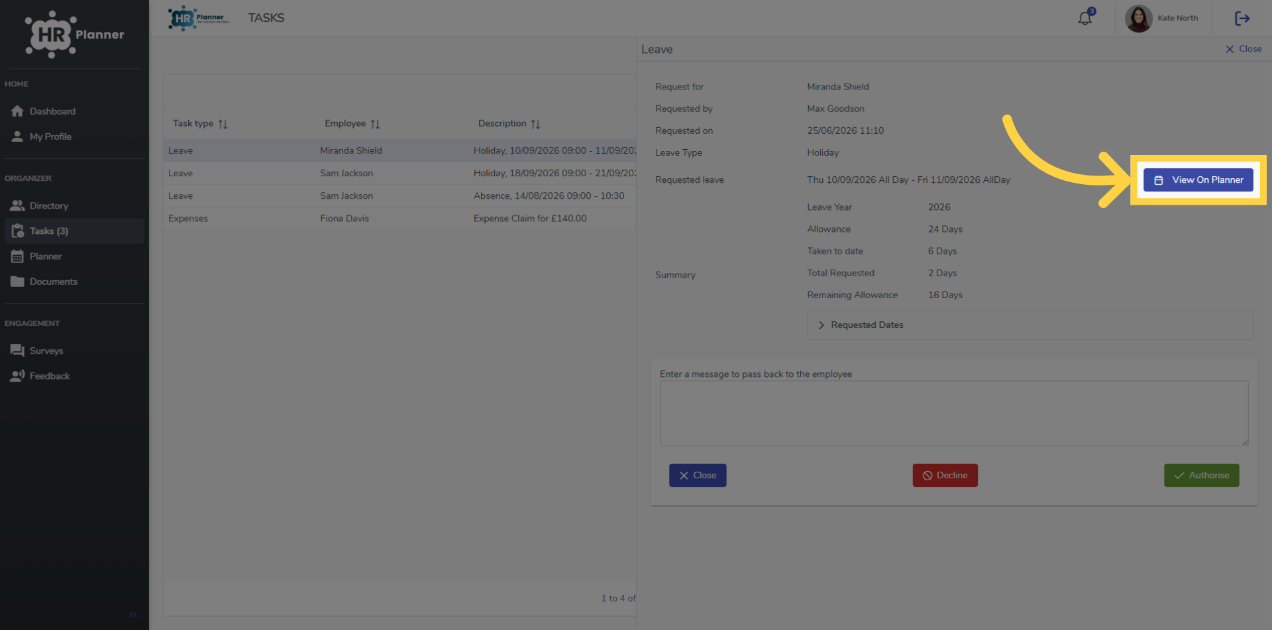Click the 16 Days remaining allowance value
This screenshot has width=1272, height=630.
[x=945, y=295]
